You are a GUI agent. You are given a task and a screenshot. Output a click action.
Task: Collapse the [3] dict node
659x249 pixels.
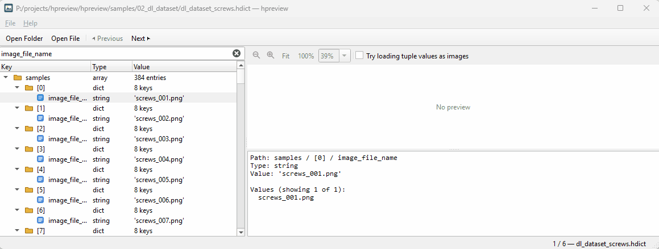pyautogui.click(x=17, y=149)
